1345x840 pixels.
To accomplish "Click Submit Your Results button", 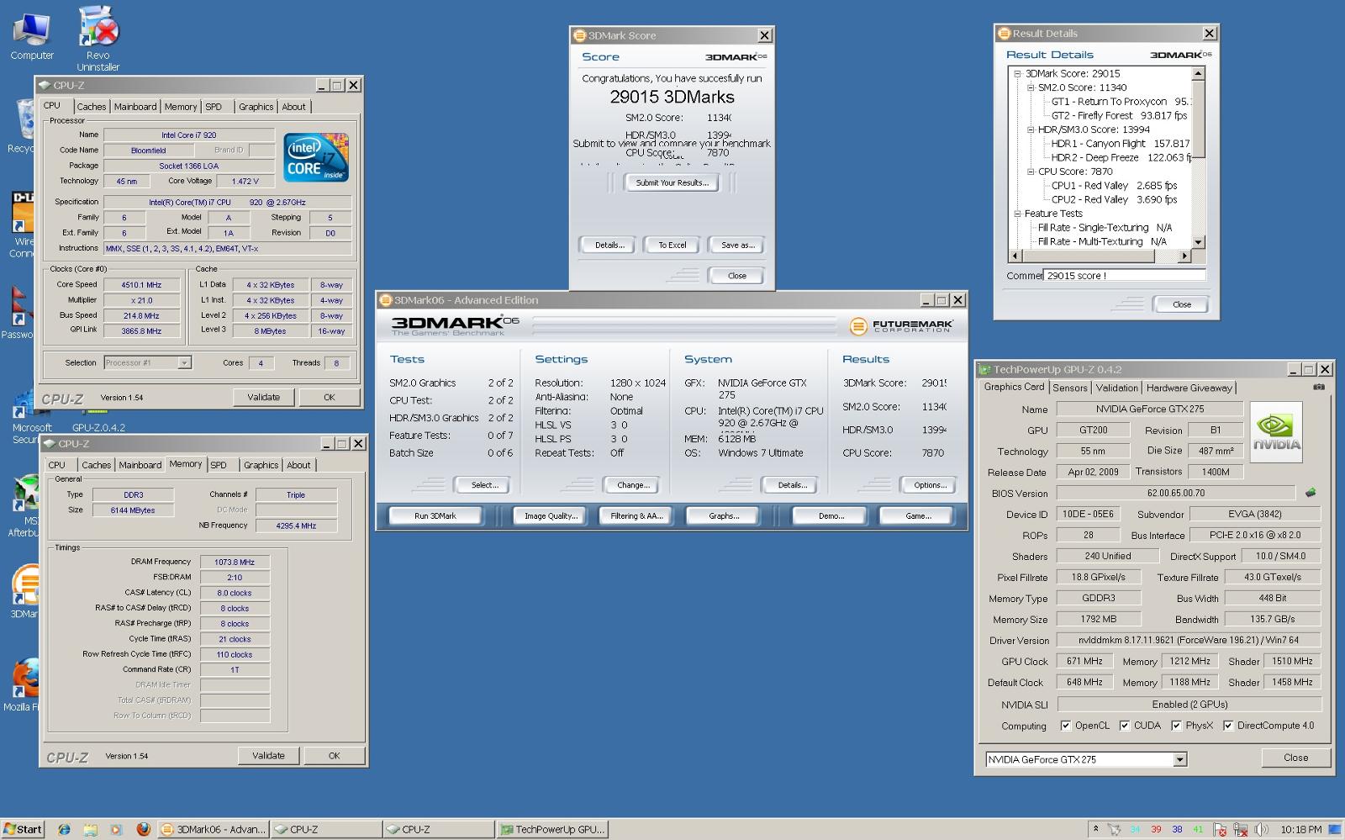I will coord(672,182).
